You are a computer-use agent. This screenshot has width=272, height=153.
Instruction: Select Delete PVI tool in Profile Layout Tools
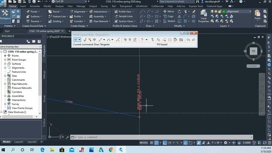(x=90, y=40)
